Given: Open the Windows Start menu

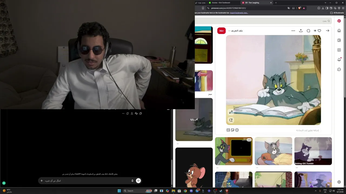Looking at the screenshot, I should click(119, 191).
